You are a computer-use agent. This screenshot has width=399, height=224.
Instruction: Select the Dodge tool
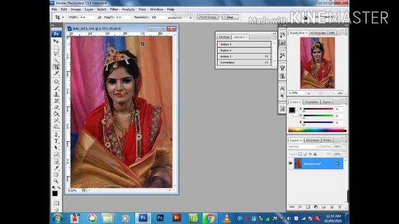(x=56, y=127)
